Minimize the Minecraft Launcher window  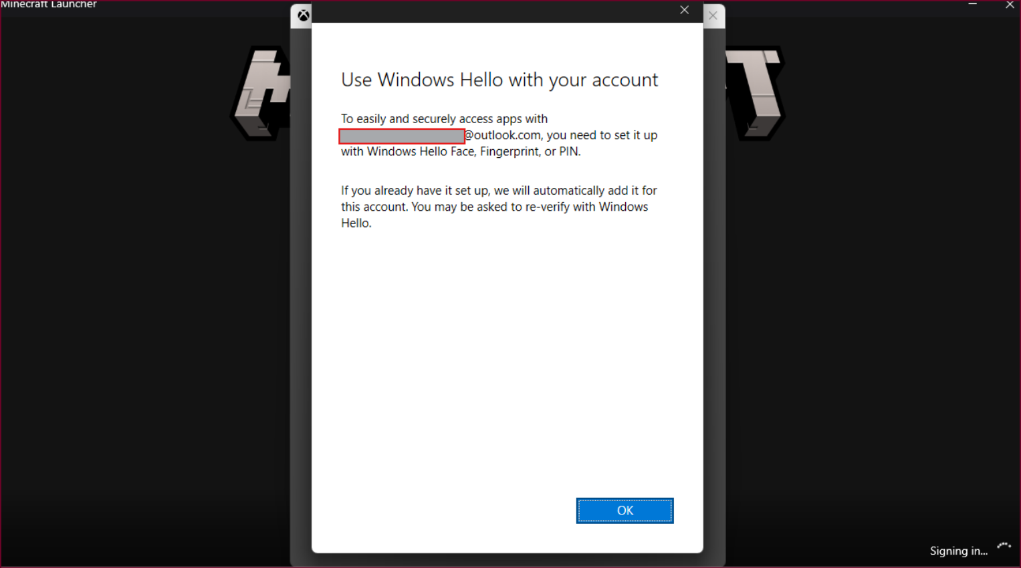pyautogui.click(x=973, y=5)
